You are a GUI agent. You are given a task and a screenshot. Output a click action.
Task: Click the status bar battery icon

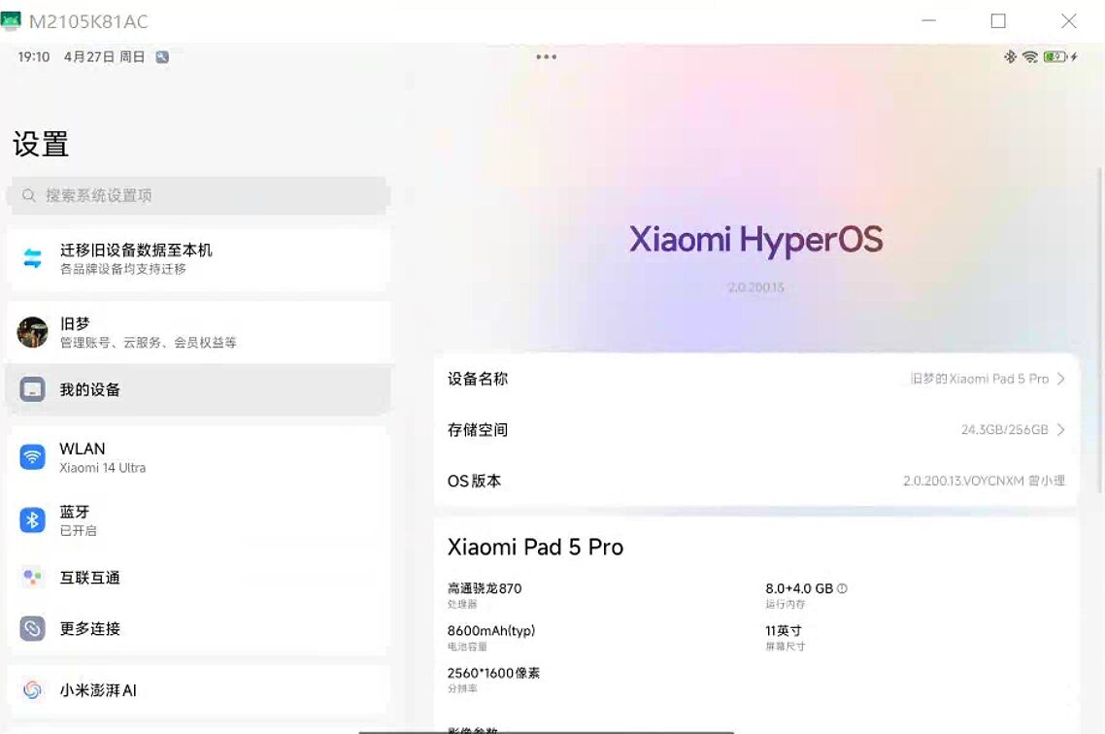coord(1055,57)
